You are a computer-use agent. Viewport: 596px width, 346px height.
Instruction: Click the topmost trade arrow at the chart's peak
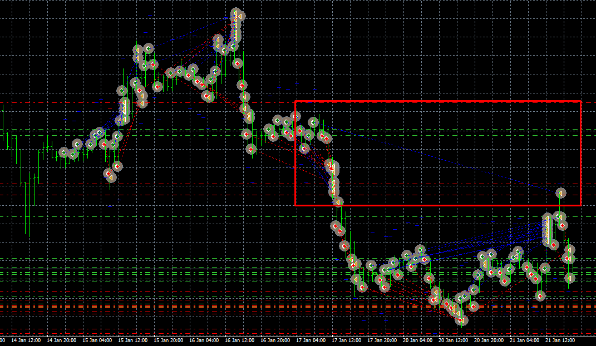[x=236, y=15]
